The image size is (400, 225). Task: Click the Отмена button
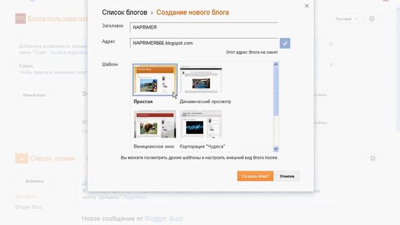[x=287, y=176]
